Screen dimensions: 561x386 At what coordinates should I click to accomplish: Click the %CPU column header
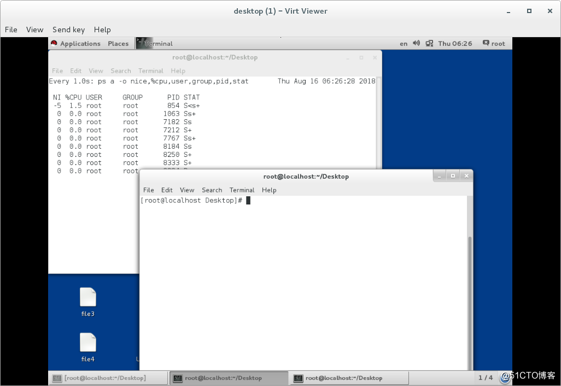point(73,97)
